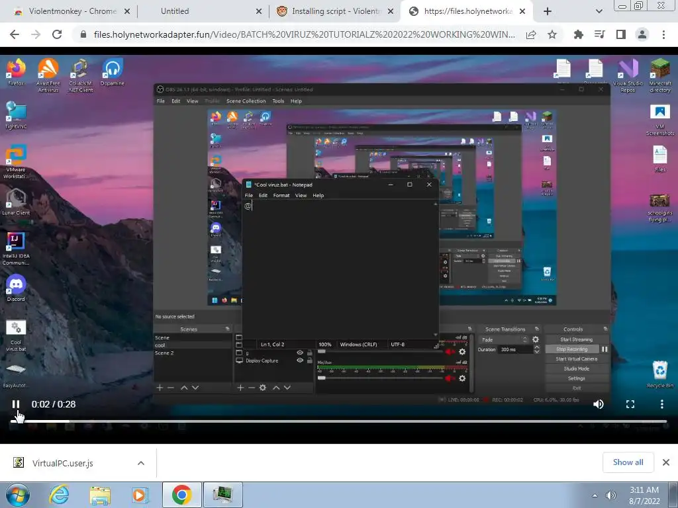The width and height of the screenshot is (678, 508).
Task: Click the browser forward arrow
Action: (36, 34)
